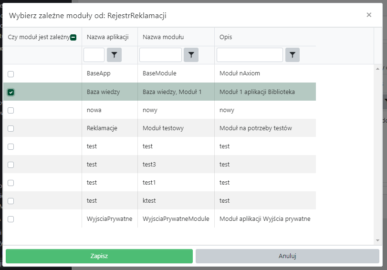The image size is (387, 270).
Task: Select the ktest module cell
Action: tap(176, 201)
